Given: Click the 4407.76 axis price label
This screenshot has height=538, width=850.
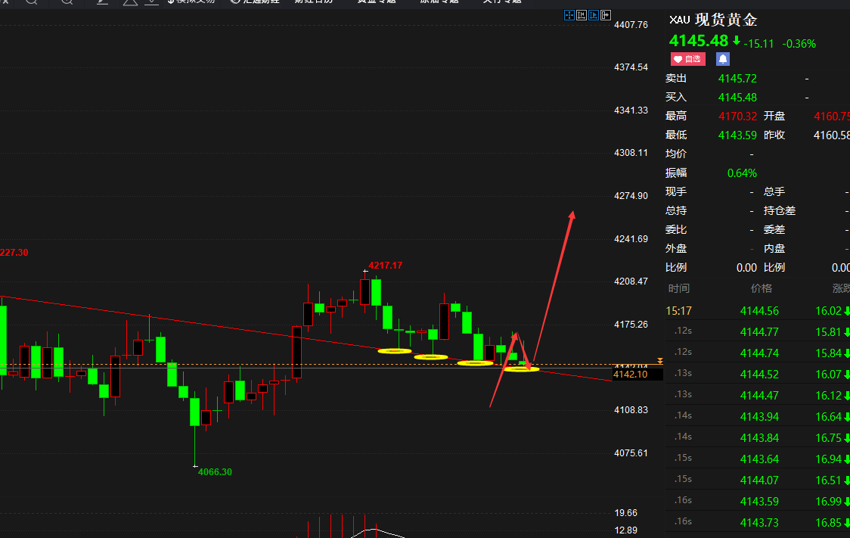Looking at the screenshot, I should [x=631, y=25].
